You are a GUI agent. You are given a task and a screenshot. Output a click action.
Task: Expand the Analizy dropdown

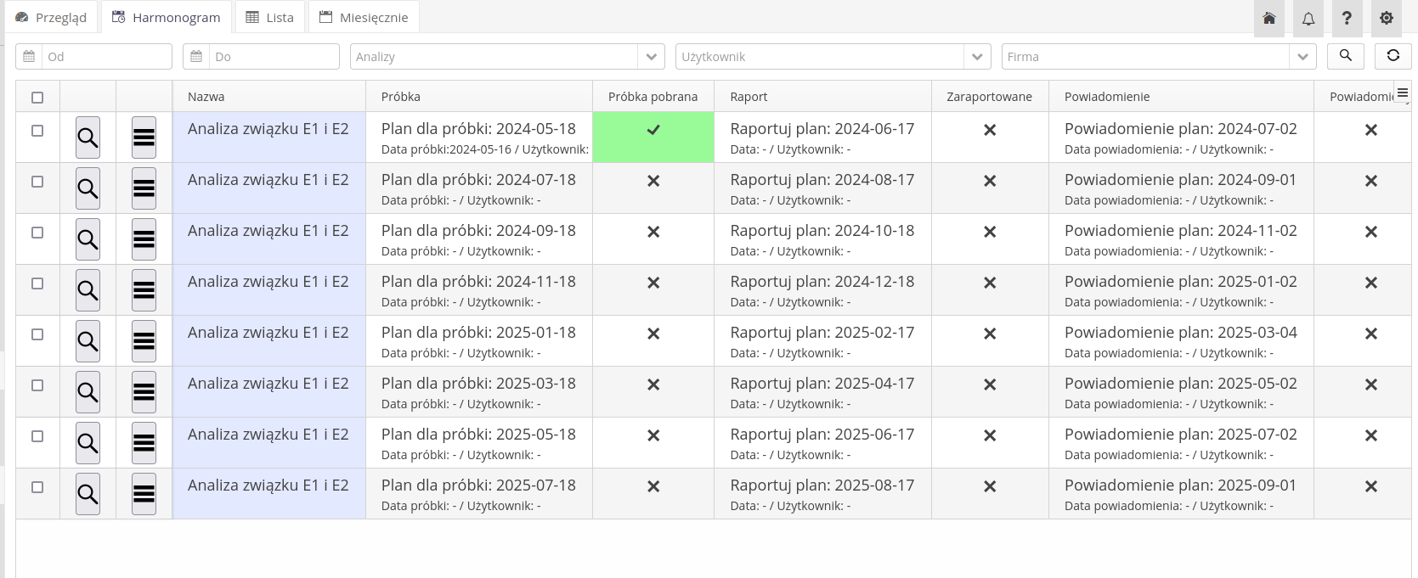click(651, 57)
